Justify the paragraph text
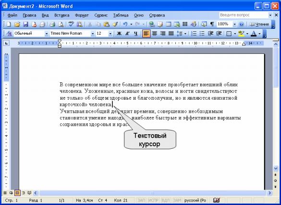281x205 pixels. [x=171, y=34]
